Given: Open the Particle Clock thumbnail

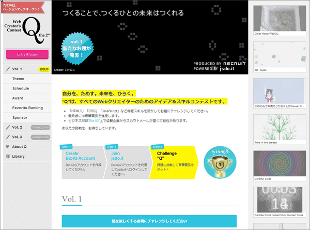Looking at the screenshot, I should point(280,202).
